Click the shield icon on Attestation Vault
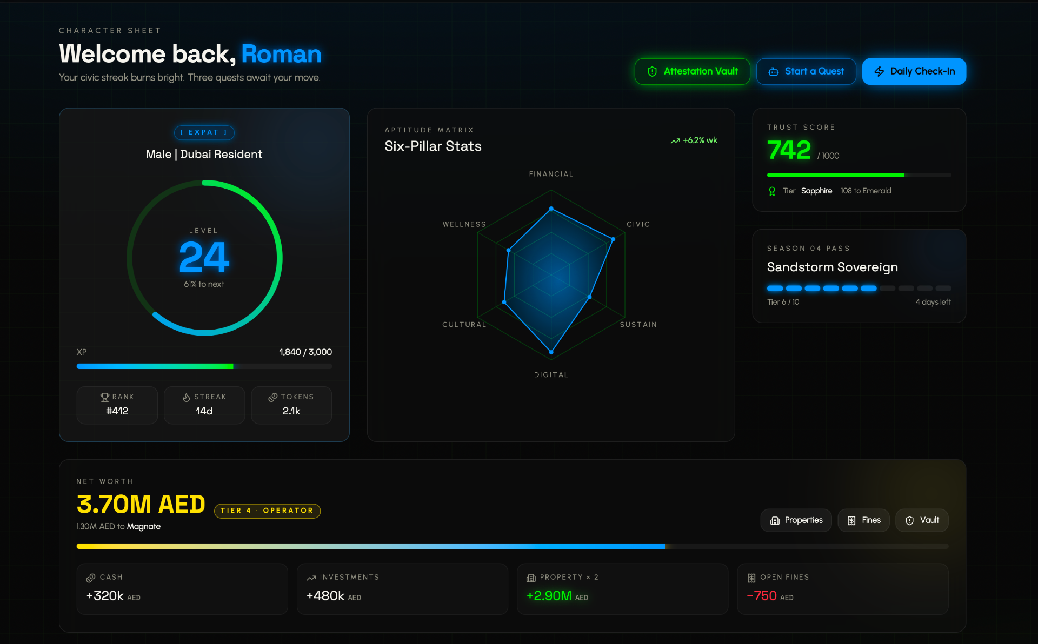The image size is (1038, 644). (x=652, y=71)
